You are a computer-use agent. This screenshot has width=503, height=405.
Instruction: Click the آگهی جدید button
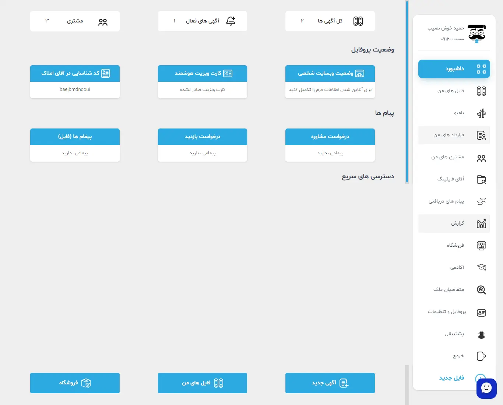pyautogui.click(x=330, y=383)
